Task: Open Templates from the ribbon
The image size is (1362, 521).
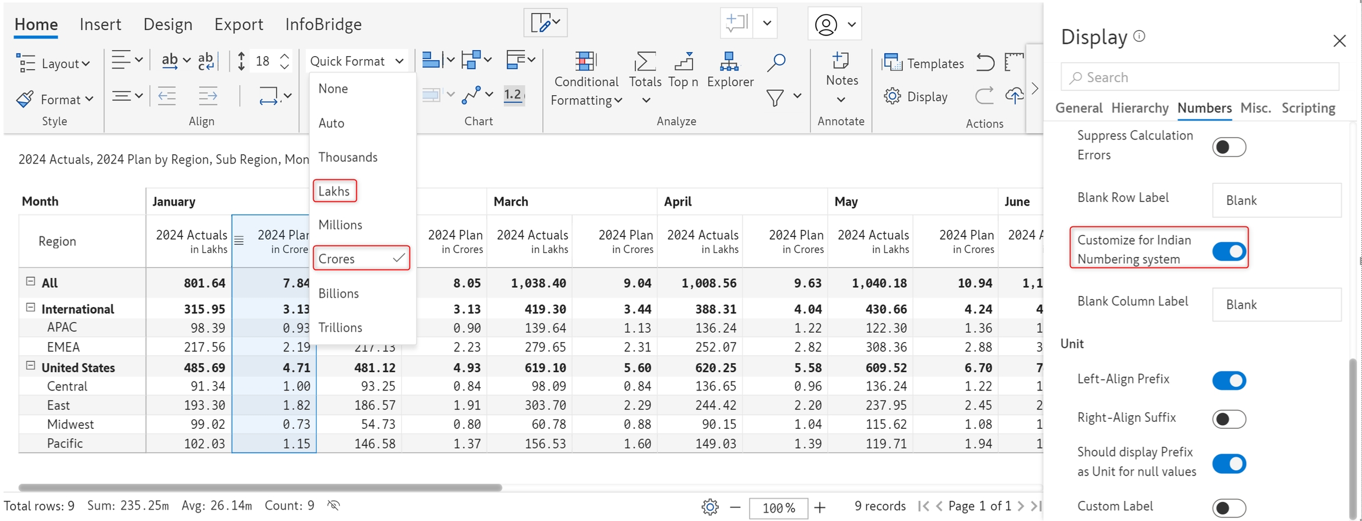Action: (923, 63)
